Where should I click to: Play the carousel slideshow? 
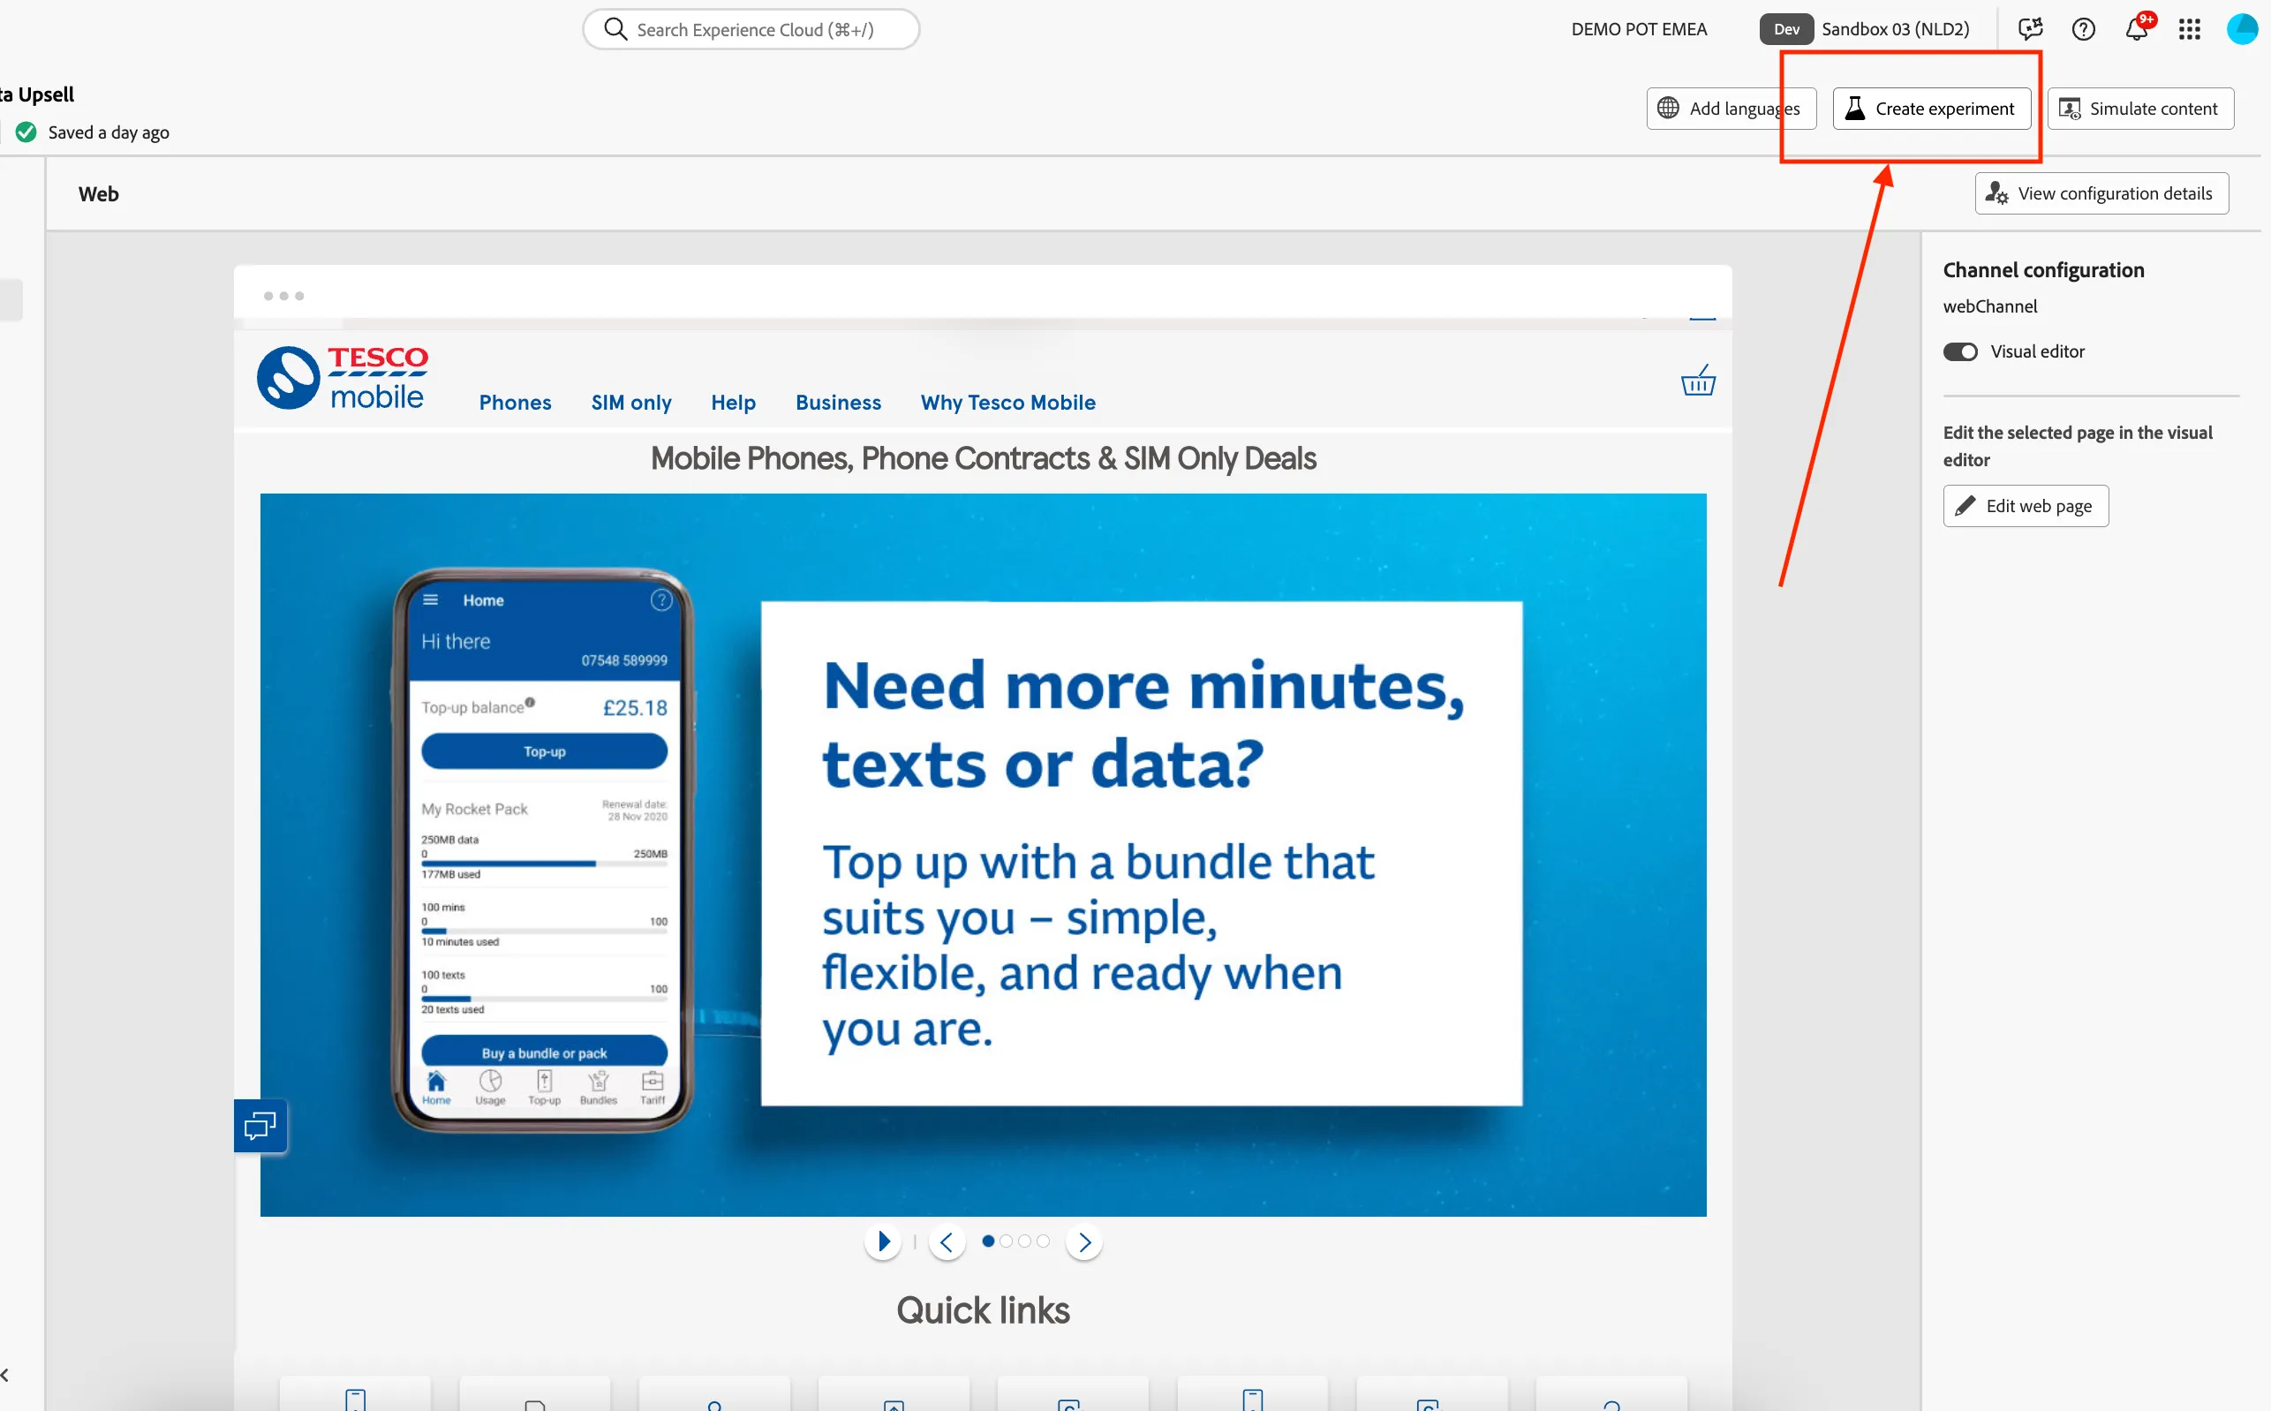(x=883, y=1241)
